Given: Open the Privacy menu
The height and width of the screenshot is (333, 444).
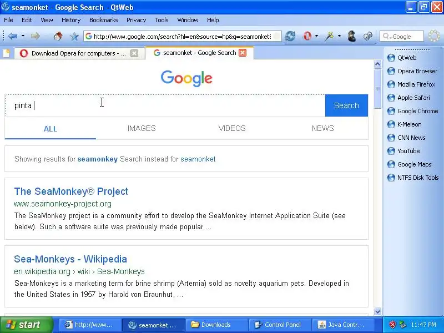Looking at the screenshot, I should point(136,20).
